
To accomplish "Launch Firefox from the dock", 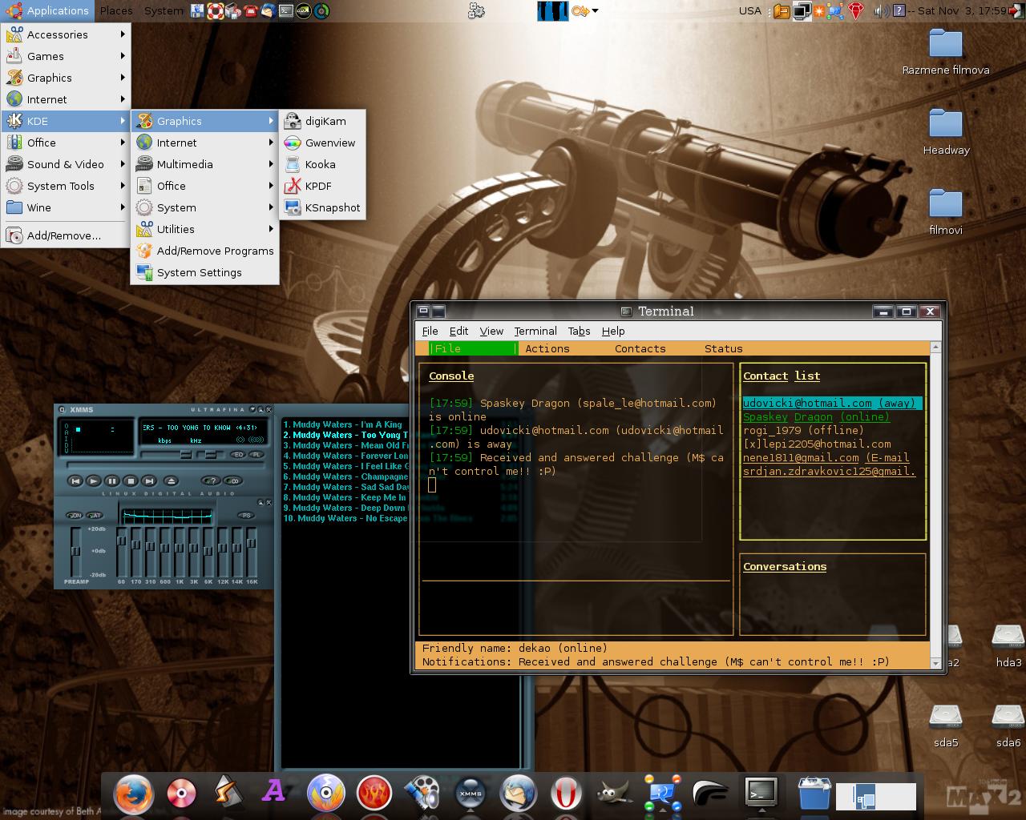I will (133, 794).
